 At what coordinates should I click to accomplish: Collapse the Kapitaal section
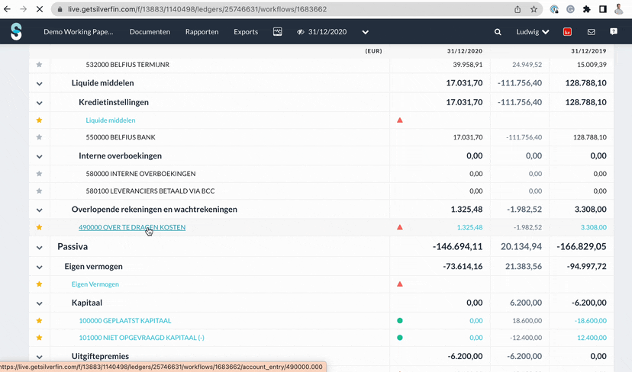pyautogui.click(x=39, y=303)
